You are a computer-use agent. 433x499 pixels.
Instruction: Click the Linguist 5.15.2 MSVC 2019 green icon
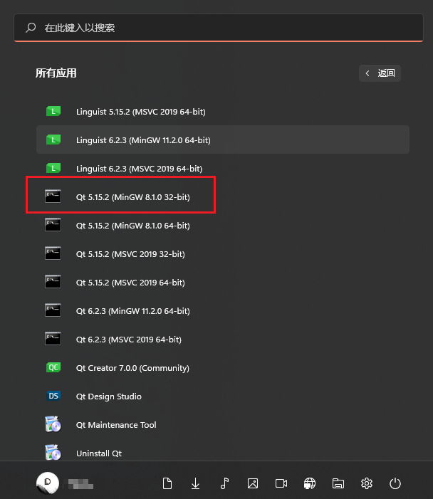coord(53,111)
